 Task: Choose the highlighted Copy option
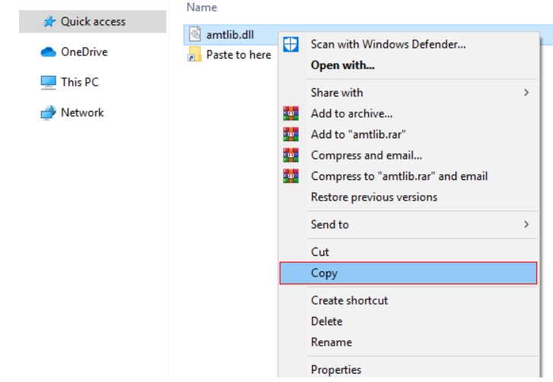[x=324, y=273]
